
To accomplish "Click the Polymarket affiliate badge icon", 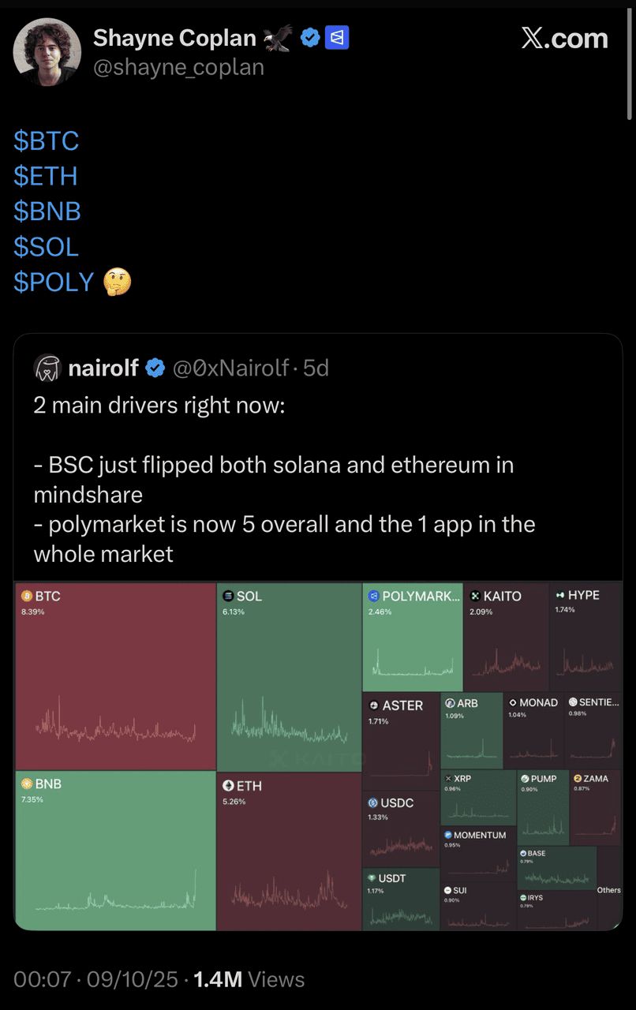I will click(x=337, y=38).
